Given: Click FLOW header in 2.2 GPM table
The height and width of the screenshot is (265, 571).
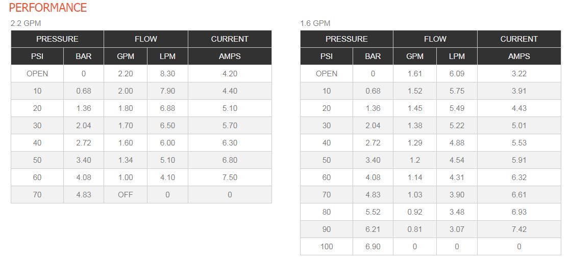Looking at the screenshot, I should pos(146,39).
